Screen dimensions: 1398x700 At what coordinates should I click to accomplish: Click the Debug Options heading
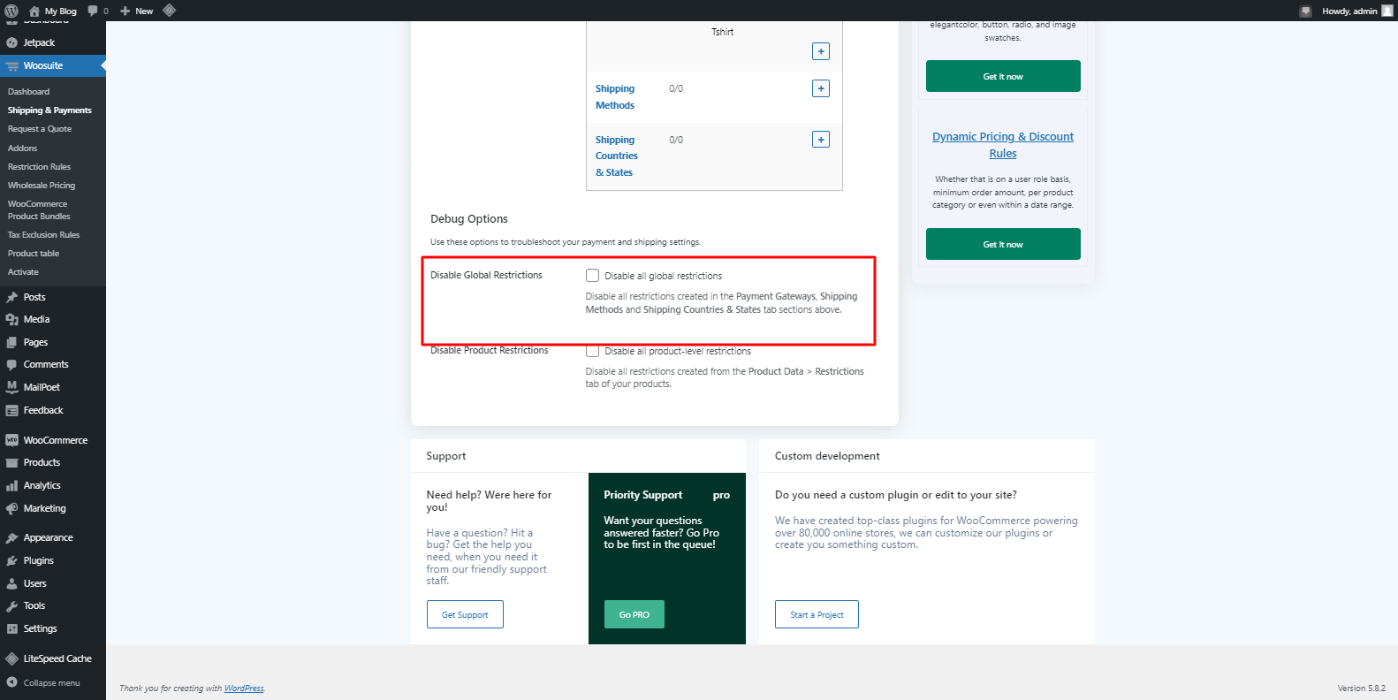469,219
